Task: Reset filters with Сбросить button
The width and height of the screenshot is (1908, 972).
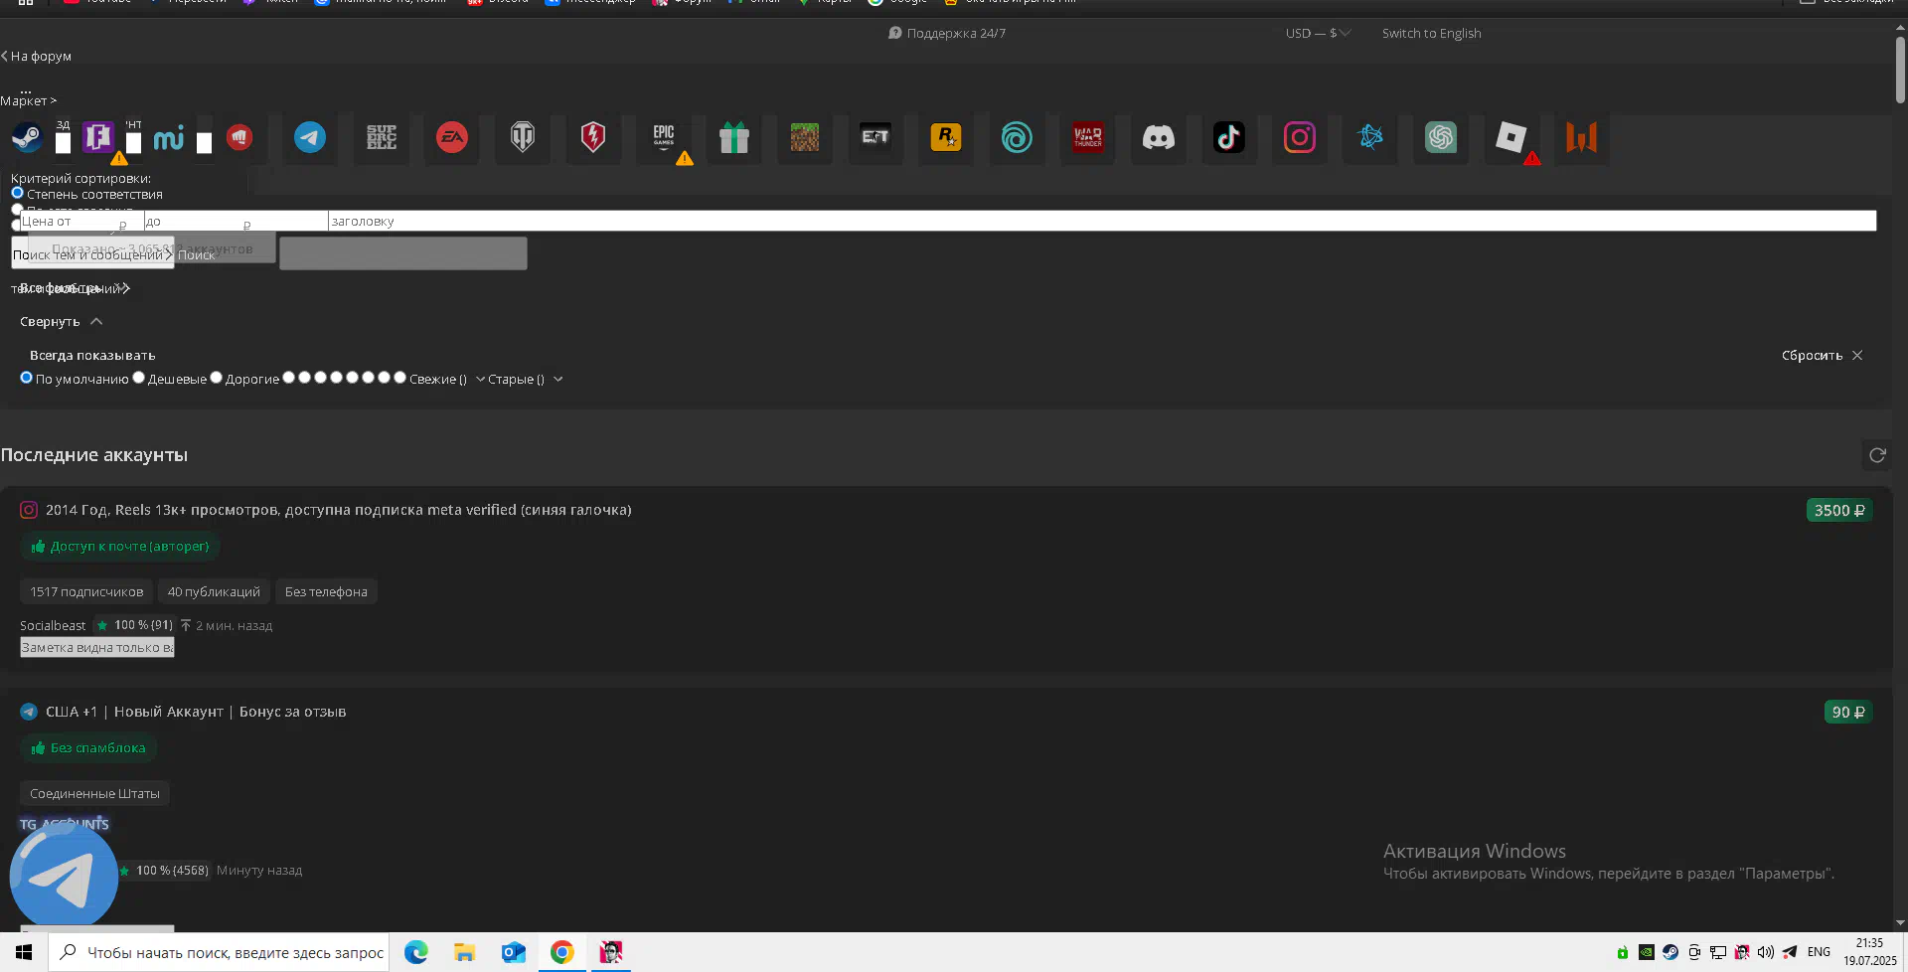Action: coord(1822,355)
